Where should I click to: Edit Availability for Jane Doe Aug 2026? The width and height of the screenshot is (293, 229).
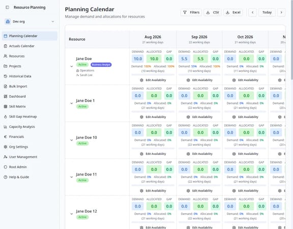coord(153,80)
